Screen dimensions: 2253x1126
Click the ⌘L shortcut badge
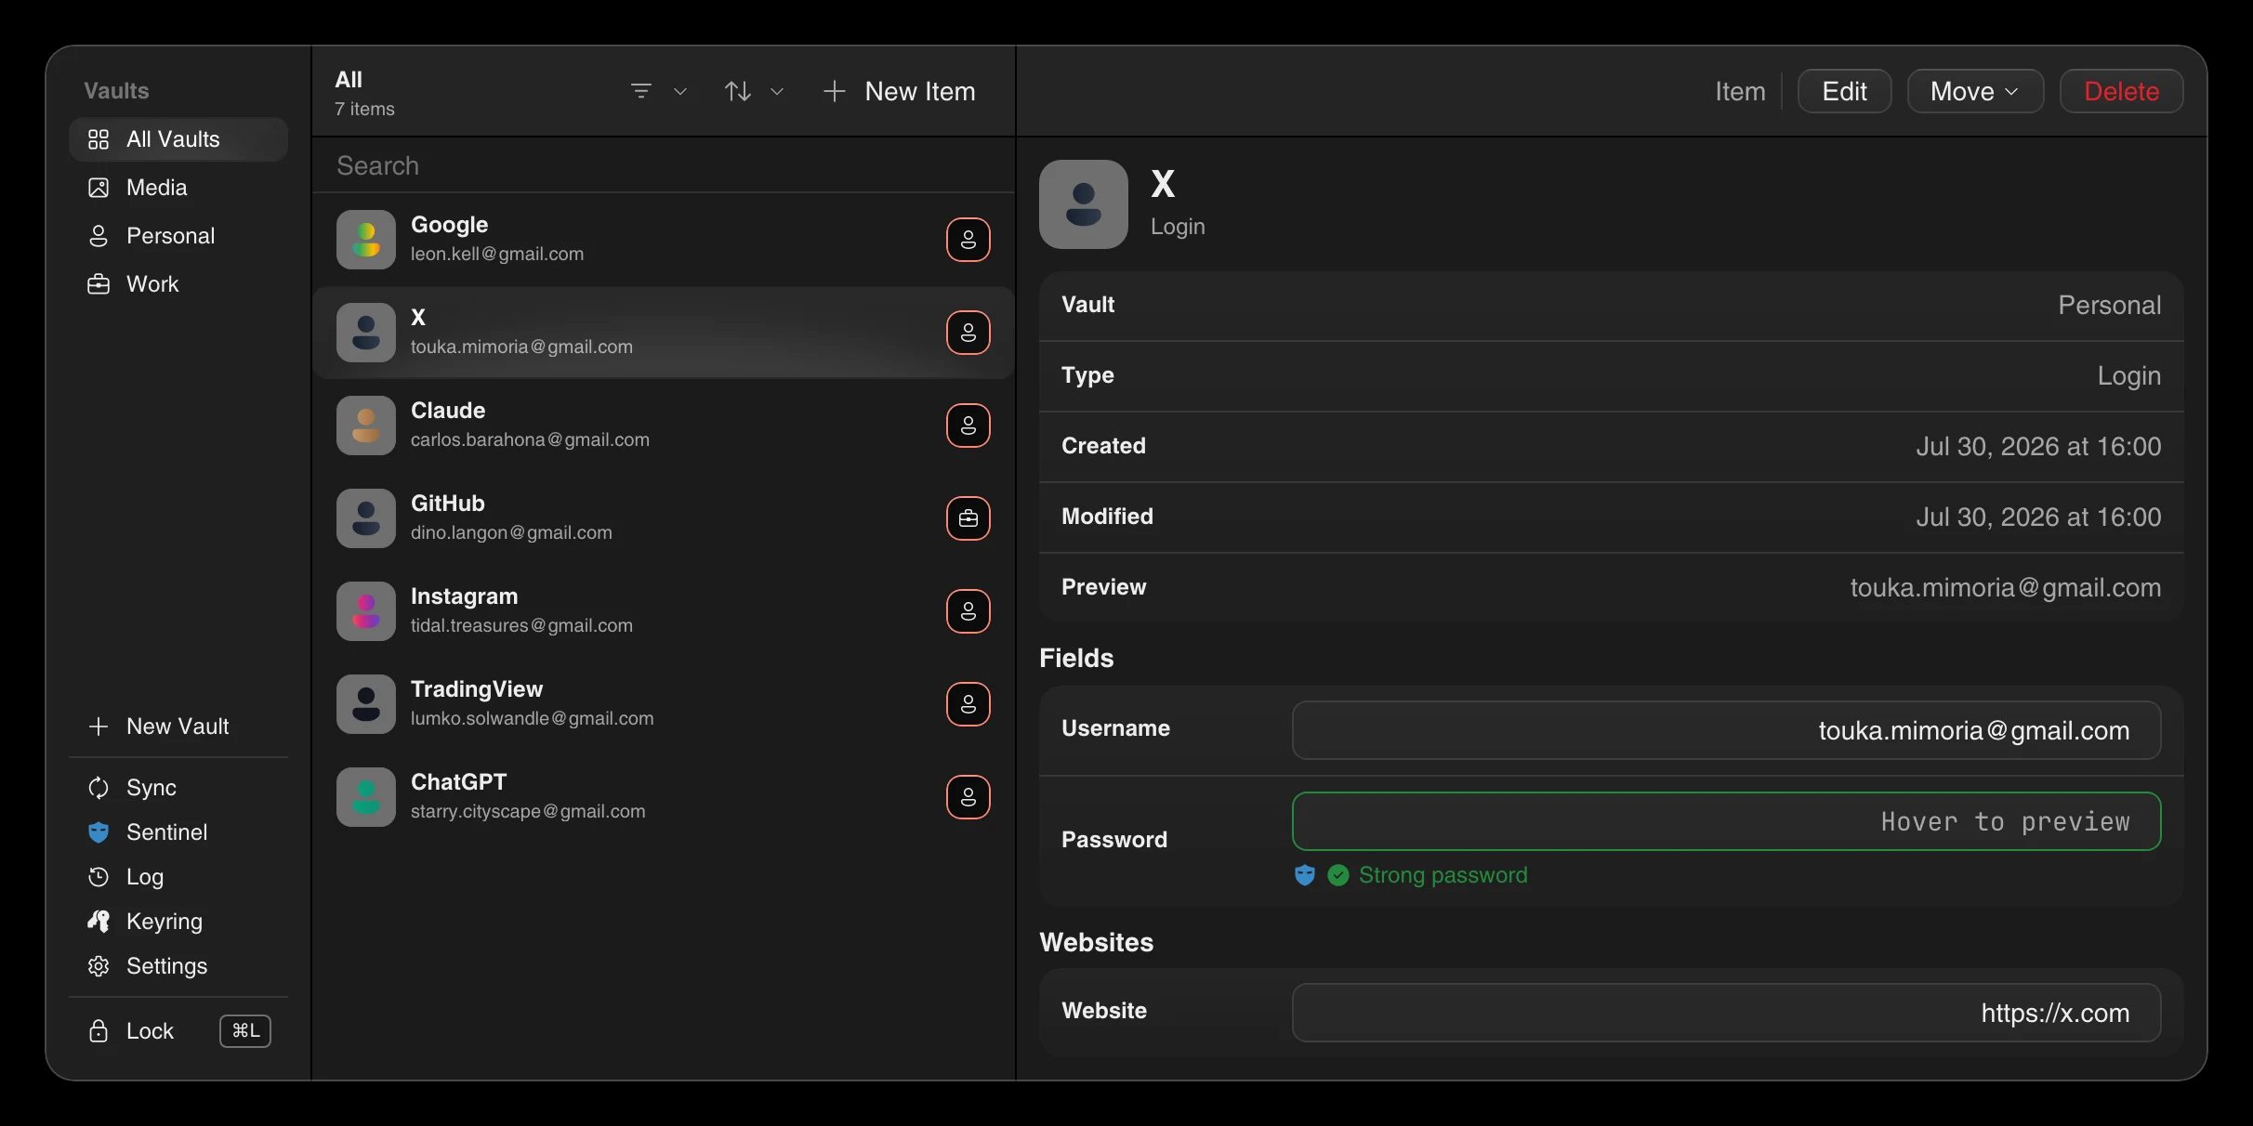[x=245, y=1031]
